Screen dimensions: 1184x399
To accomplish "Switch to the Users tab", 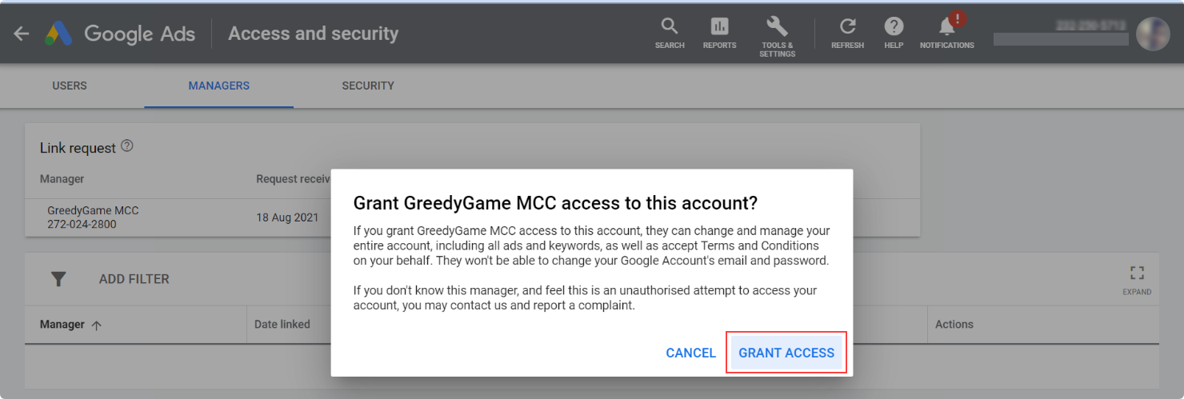I will pos(70,86).
